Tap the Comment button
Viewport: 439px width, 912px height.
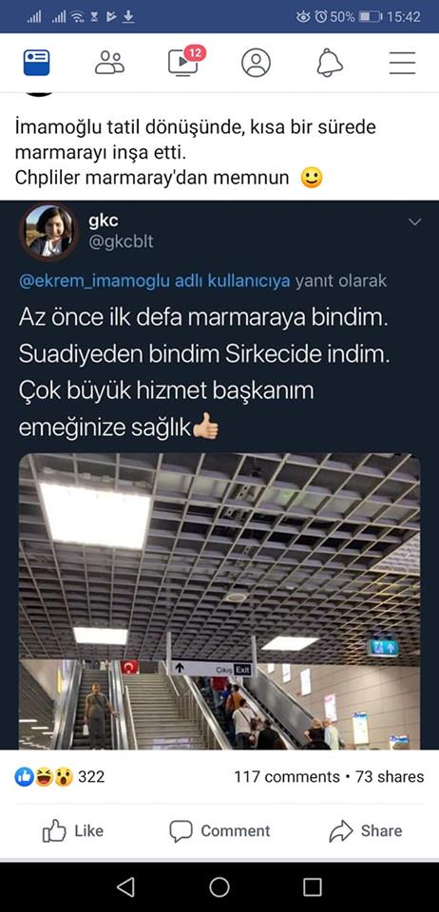pyautogui.click(x=219, y=831)
